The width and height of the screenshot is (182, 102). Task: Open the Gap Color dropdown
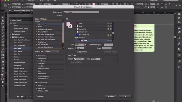pyautogui.click(x=80, y=59)
